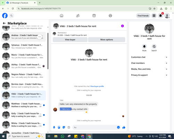Open the apps grid menu icon
The height and width of the screenshot is (139, 174).
[x=154, y=16]
